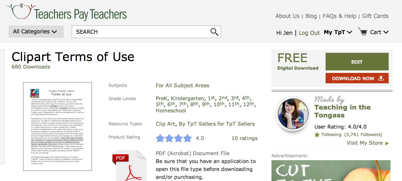Image resolution: width=402 pixels, height=181 pixels.
Task: Click the green EDIT button
Action: click(357, 61)
